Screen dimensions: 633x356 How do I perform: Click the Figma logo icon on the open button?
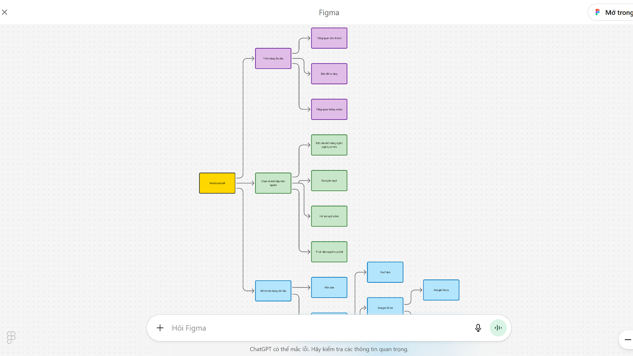[x=597, y=12]
